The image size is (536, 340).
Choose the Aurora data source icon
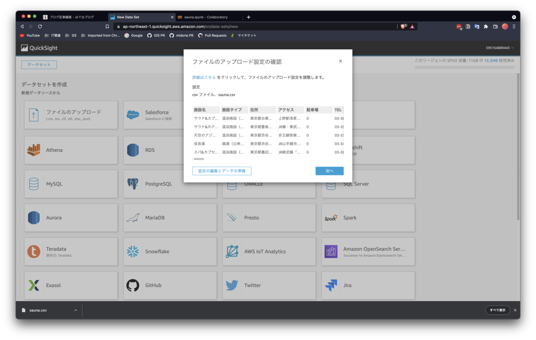click(33, 218)
